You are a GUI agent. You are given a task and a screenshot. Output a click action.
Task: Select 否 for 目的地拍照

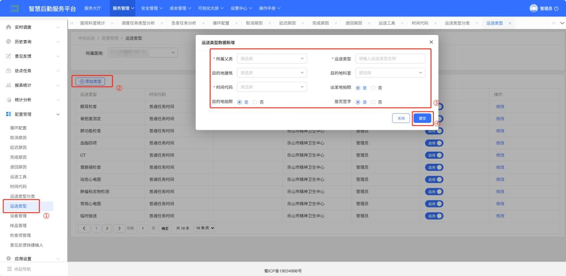(x=255, y=102)
